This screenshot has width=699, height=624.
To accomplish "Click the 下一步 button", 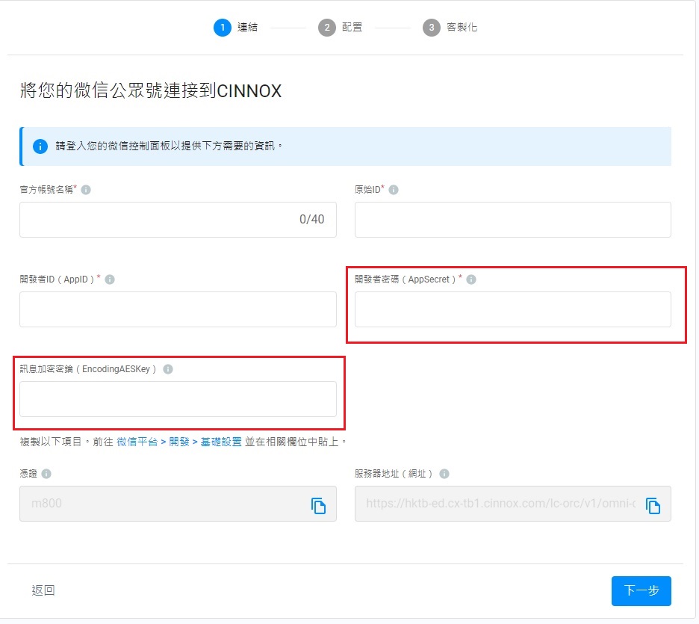I will (x=641, y=591).
